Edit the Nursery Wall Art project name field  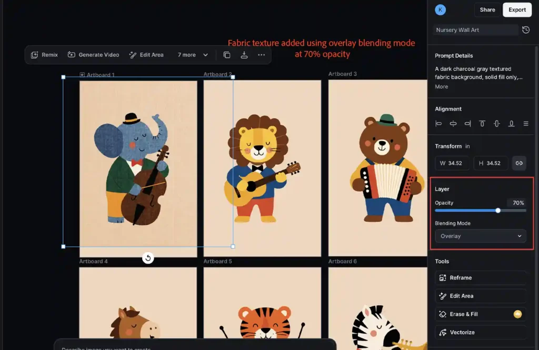[476, 30]
